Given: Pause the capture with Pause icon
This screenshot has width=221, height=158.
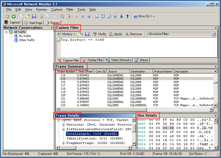Looking at the screenshot, I should point(83,16).
